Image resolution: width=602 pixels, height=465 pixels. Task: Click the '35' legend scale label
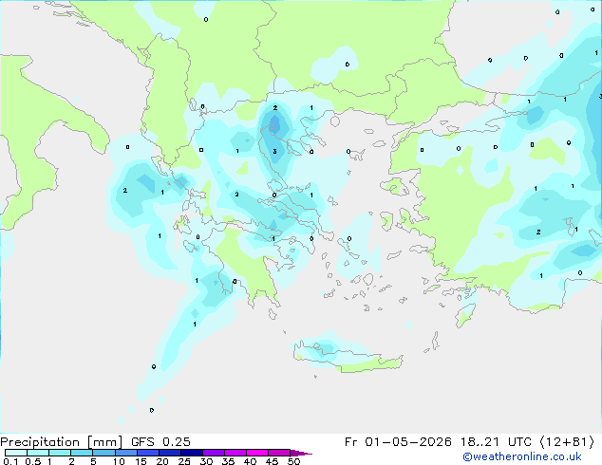point(229,461)
